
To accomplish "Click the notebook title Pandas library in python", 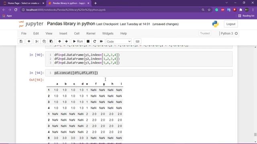I will pos(71,24).
